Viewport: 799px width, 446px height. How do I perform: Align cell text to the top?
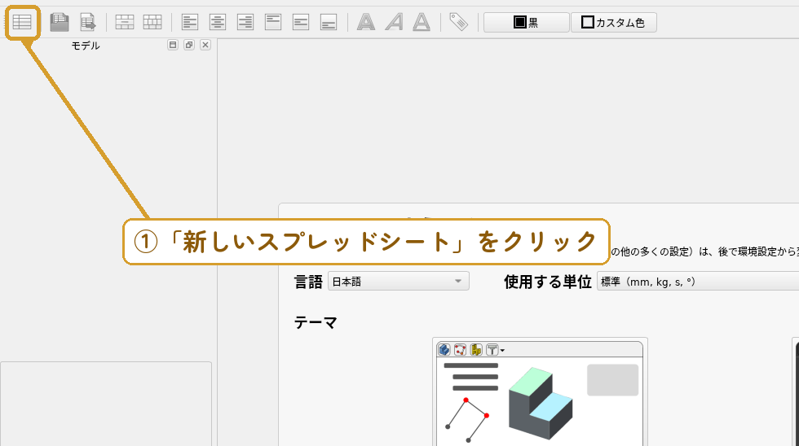click(x=273, y=22)
